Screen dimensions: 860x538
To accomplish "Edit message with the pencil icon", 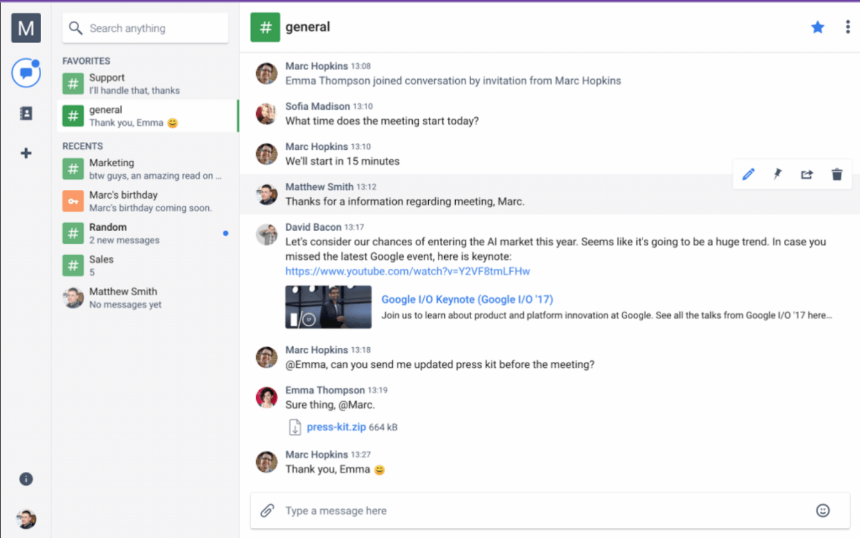I will click(748, 175).
